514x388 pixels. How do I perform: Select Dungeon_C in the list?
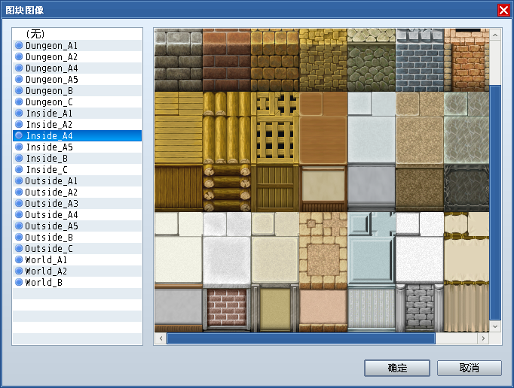click(x=78, y=102)
